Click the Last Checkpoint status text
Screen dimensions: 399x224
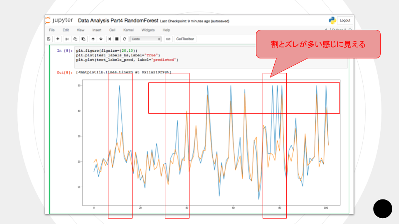(x=195, y=21)
